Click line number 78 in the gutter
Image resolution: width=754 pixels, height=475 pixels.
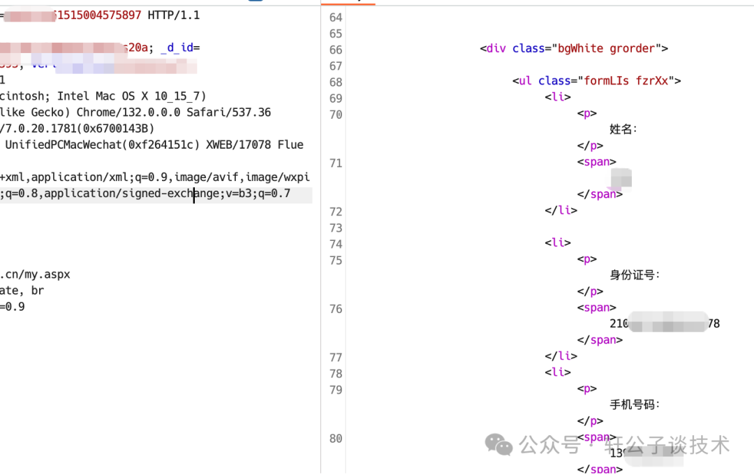pyautogui.click(x=336, y=374)
